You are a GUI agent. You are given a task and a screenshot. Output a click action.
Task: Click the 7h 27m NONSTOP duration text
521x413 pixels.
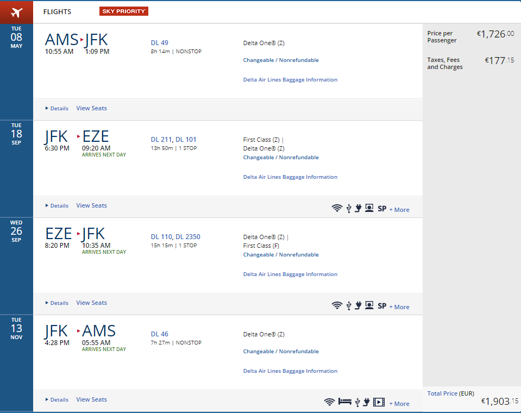pyautogui.click(x=176, y=343)
